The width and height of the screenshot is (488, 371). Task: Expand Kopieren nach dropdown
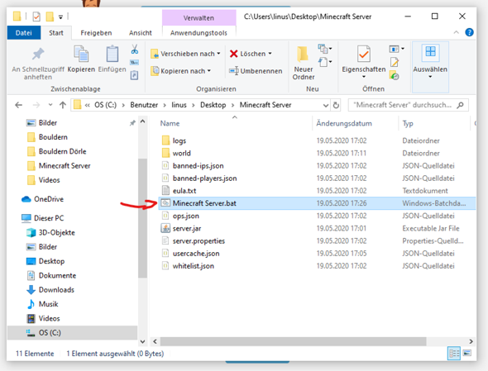tap(209, 71)
